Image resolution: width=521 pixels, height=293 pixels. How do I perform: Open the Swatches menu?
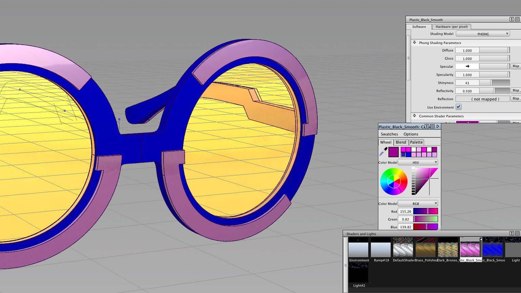click(x=389, y=134)
